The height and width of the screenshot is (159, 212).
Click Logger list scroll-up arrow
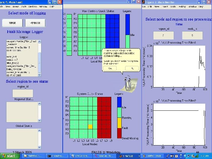point(39,42)
